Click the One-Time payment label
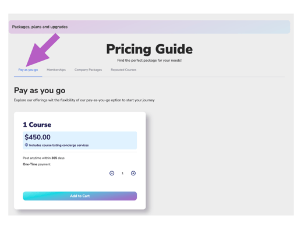The width and height of the screenshot is (308, 226). point(37,164)
